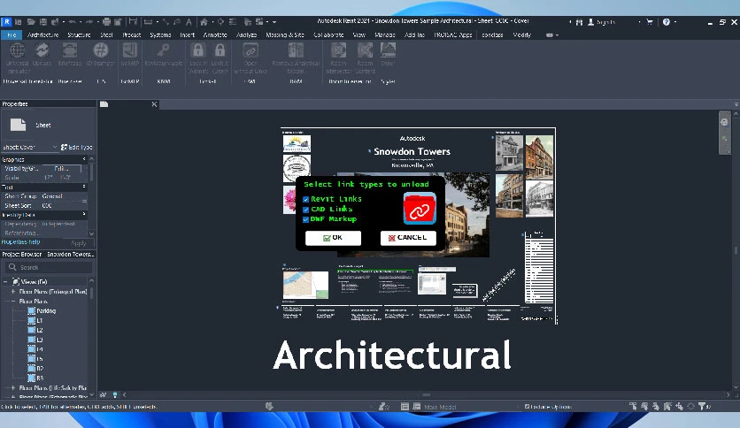Click the Text 'A' tool in quick access toolbar
The height and width of the screenshot is (428, 740).
(x=189, y=22)
